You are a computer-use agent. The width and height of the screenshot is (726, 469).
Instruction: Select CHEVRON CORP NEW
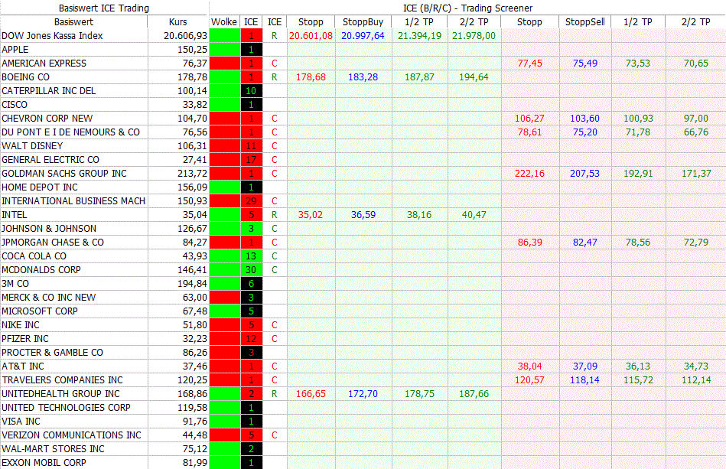47,119
